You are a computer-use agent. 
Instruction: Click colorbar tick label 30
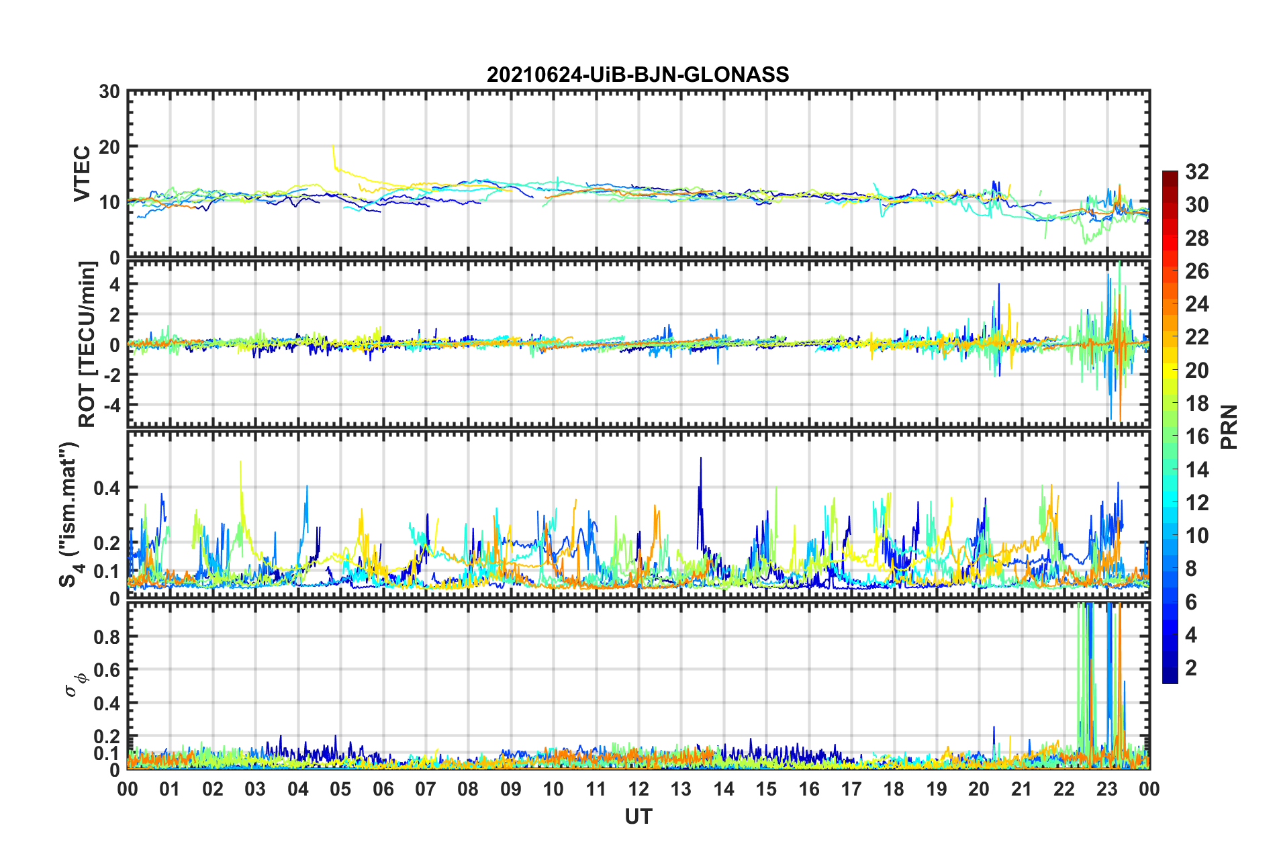click(x=1196, y=205)
